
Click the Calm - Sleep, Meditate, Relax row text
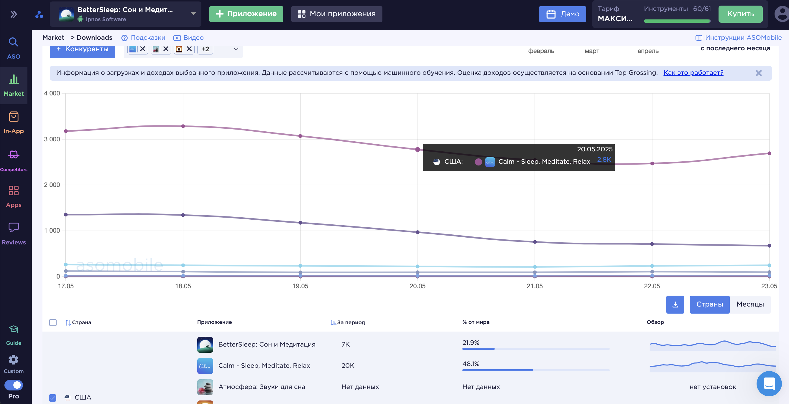point(264,366)
